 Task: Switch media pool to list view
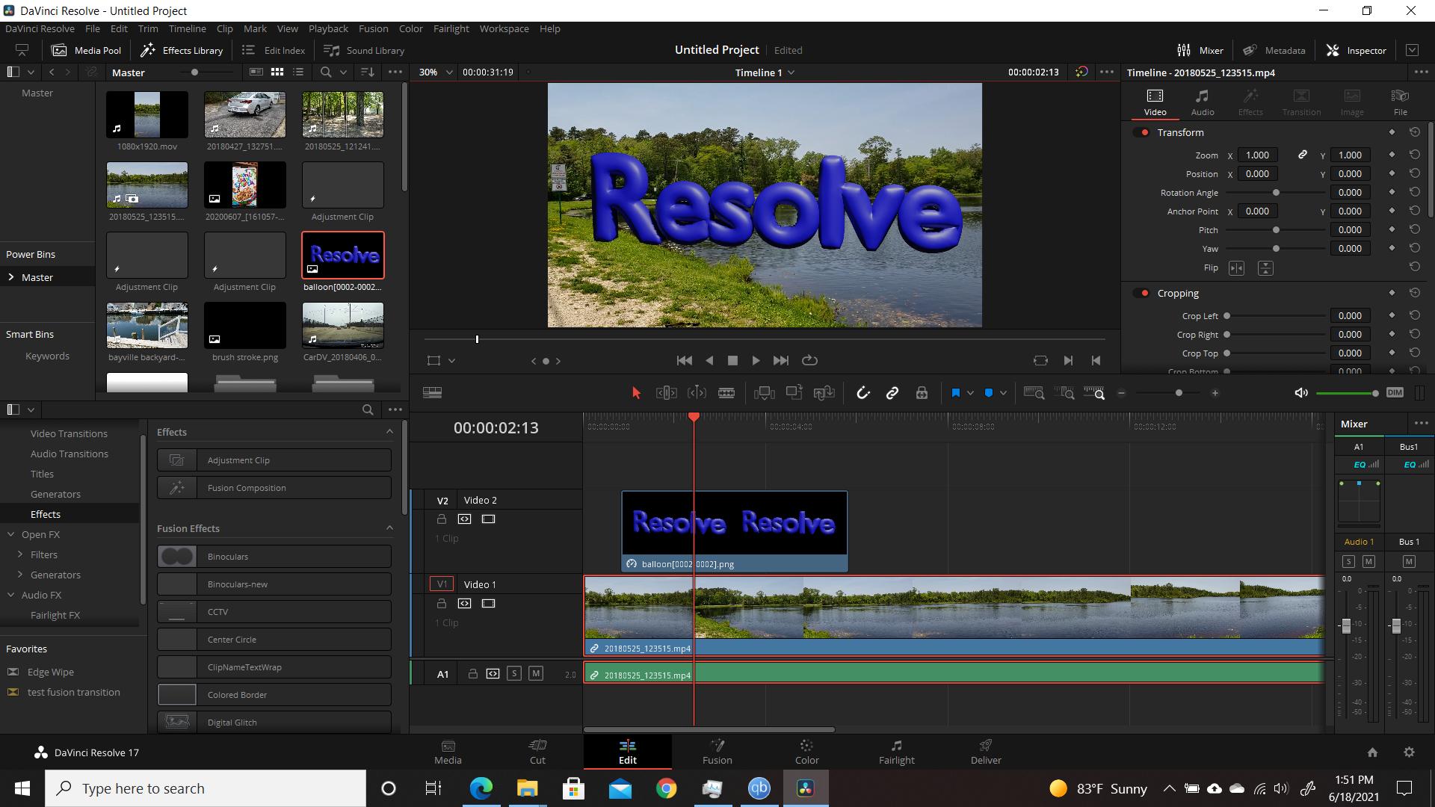[x=298, y=72]
